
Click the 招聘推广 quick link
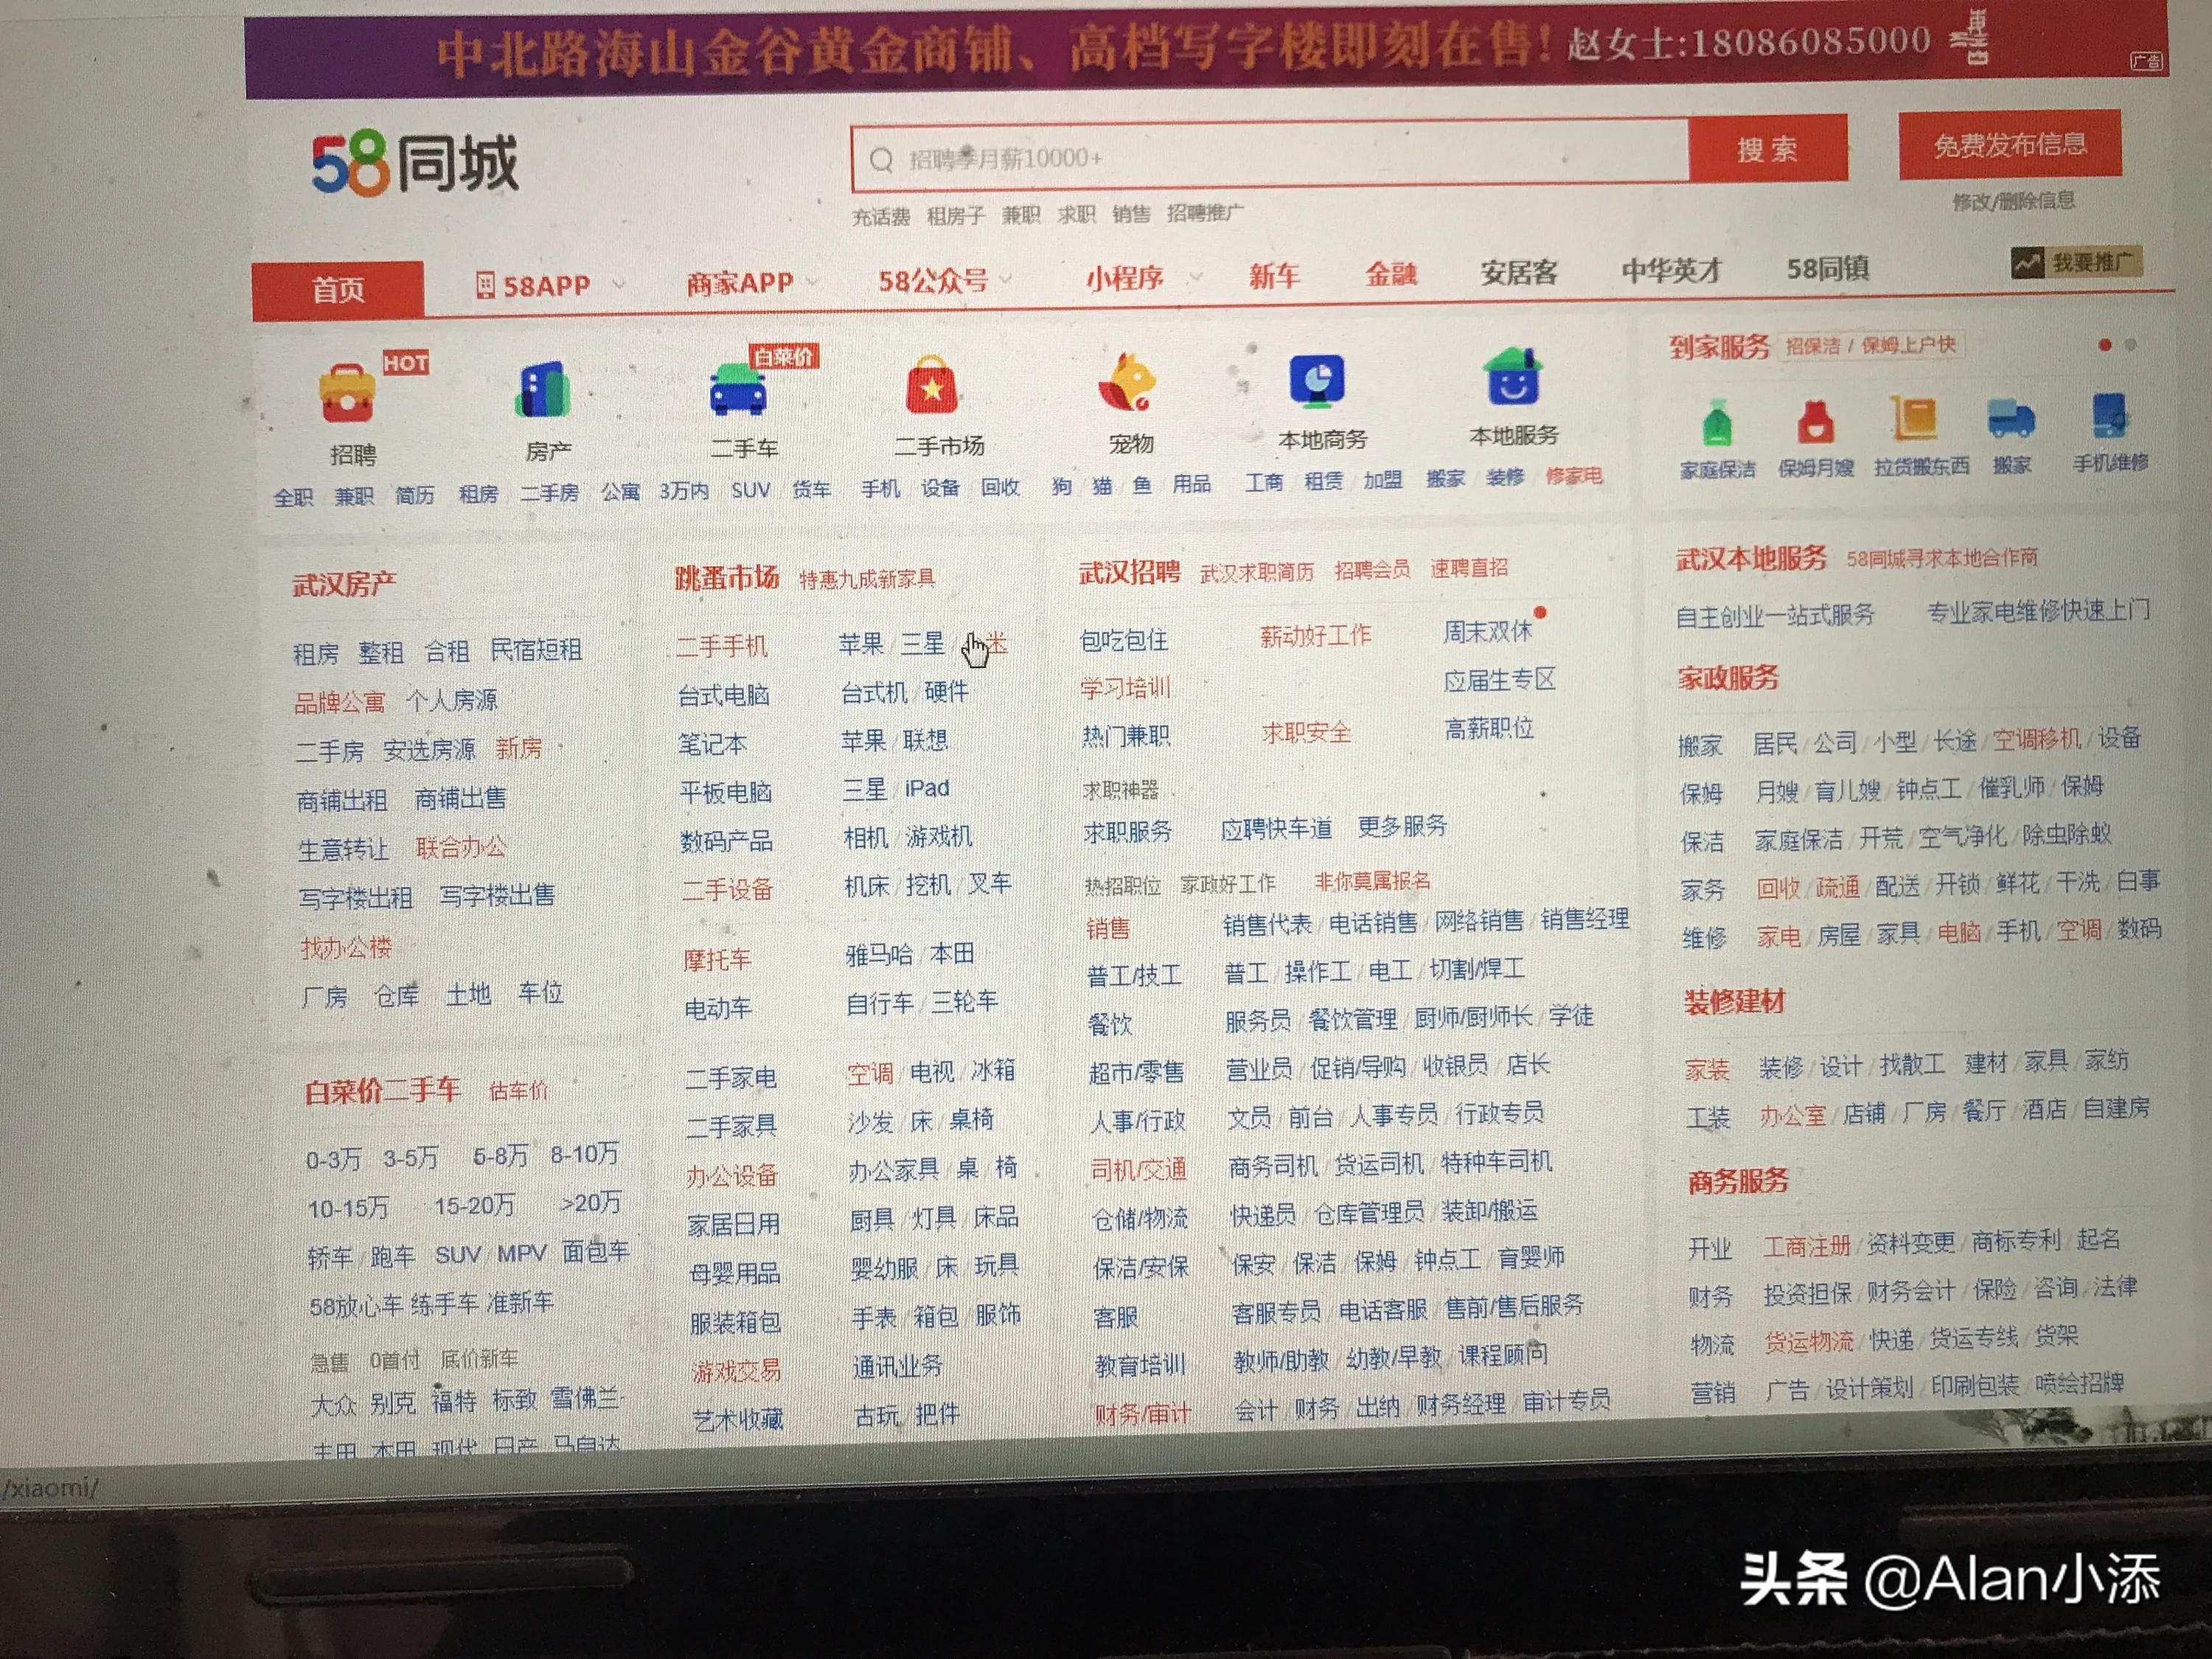pyautogui.click(x=1205, y=213)
